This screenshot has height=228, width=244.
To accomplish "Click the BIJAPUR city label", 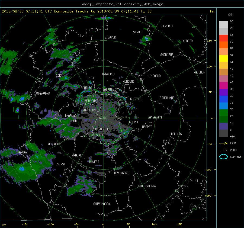I will (110, 37).
